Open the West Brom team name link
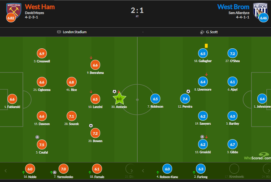 click(x=233, y=7)
